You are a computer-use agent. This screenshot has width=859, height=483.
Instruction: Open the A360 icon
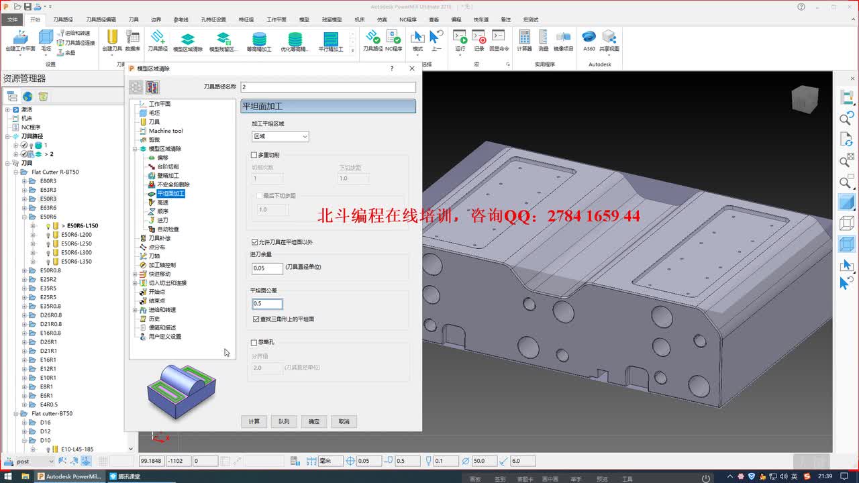(589, 40)
